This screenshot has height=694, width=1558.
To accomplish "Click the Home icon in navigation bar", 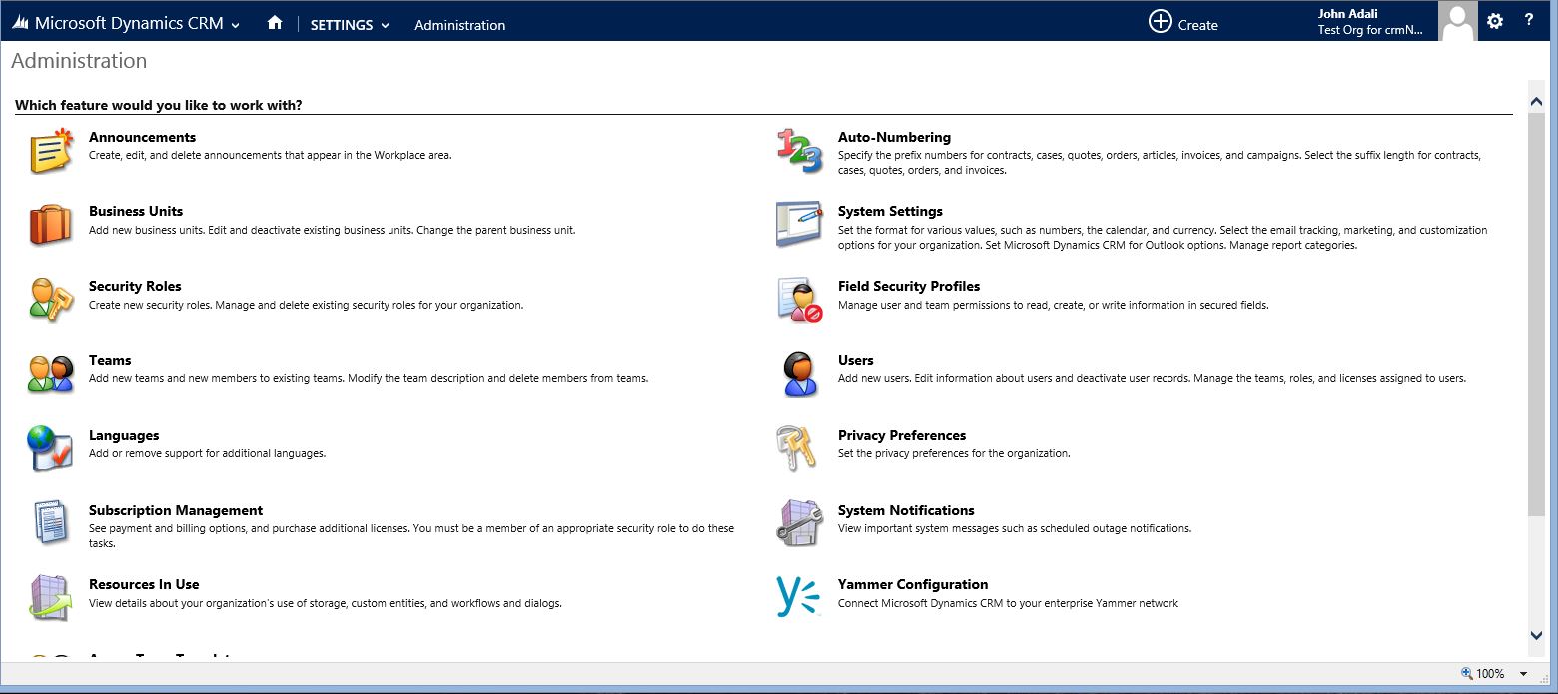I will (275, 23).
